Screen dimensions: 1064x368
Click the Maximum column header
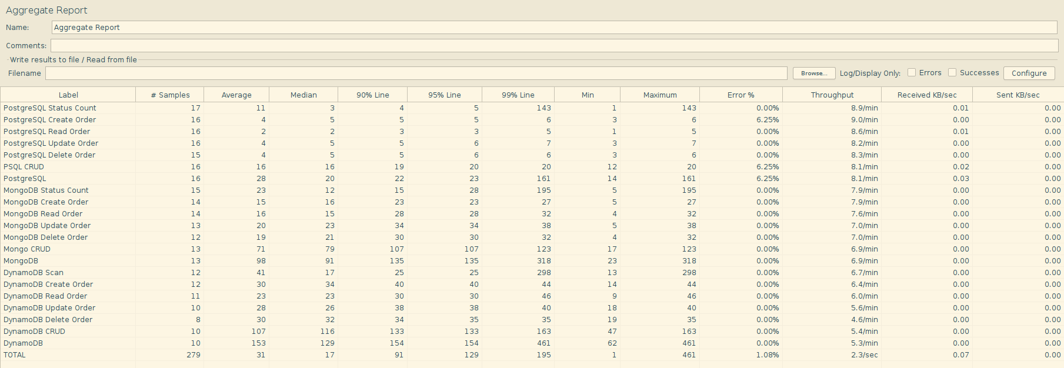pos(659,95)
